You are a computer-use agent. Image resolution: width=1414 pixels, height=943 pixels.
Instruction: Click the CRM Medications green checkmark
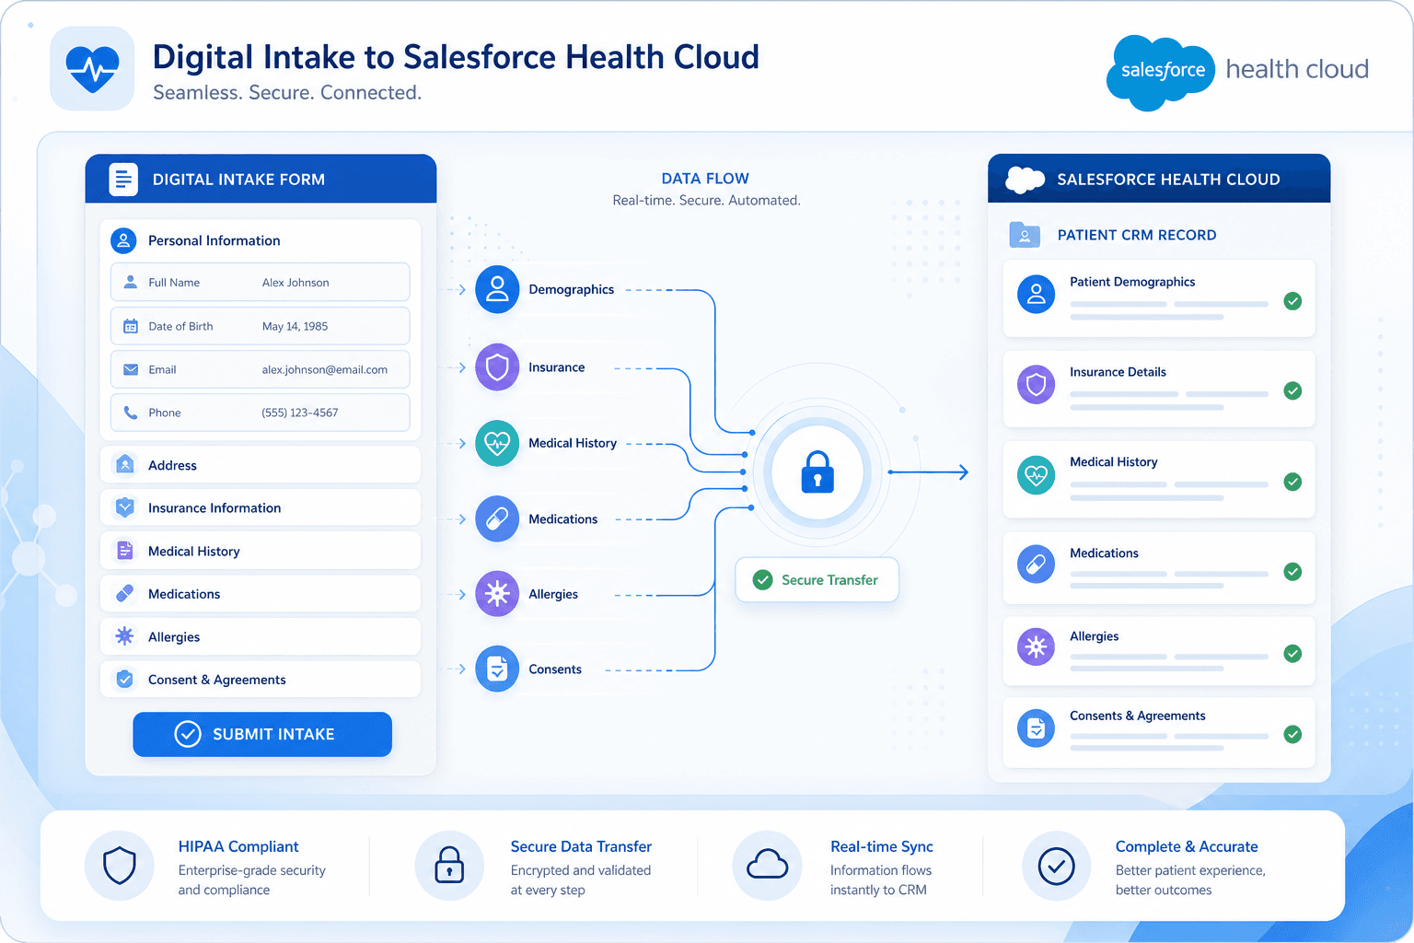1292,572
